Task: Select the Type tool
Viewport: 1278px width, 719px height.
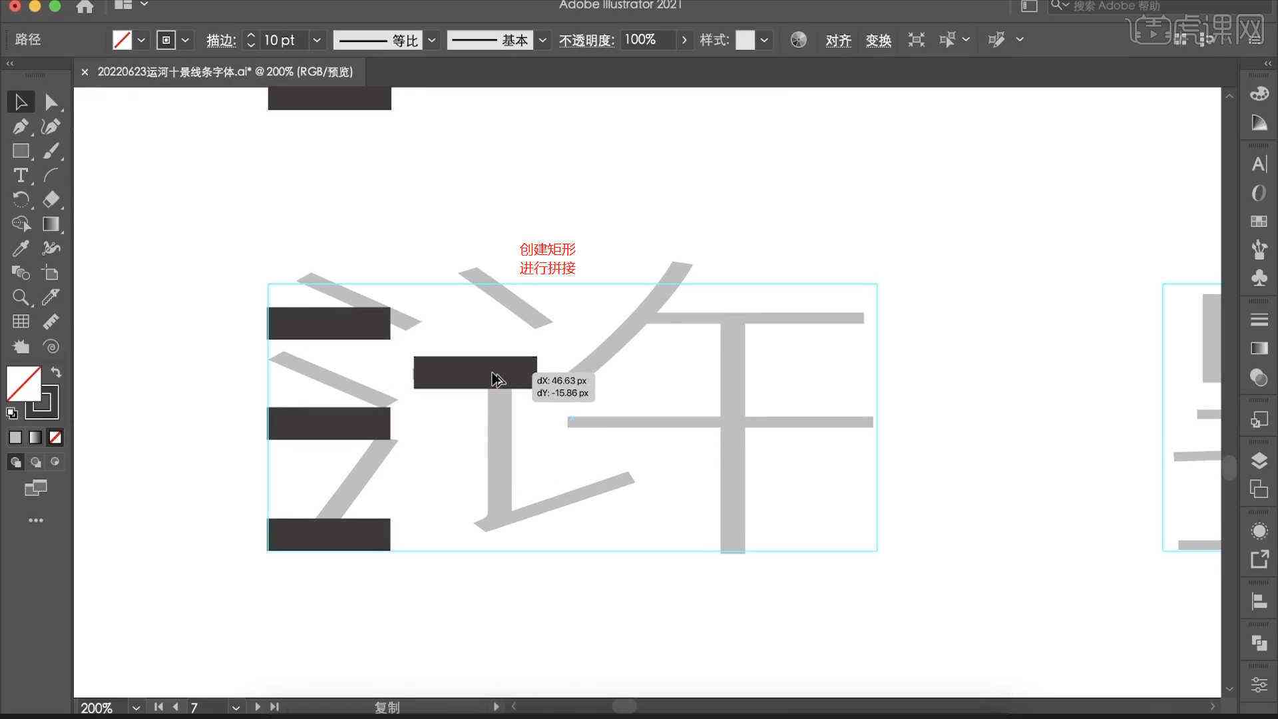Action: coord(21,175)
